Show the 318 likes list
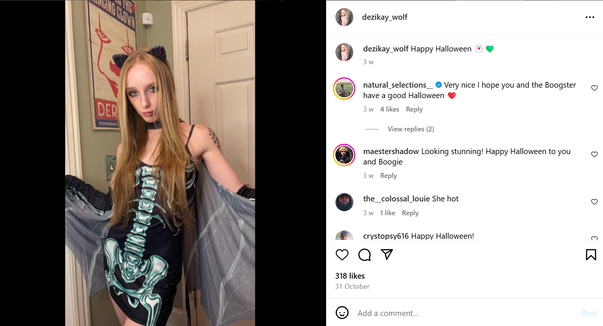603x326 pixels. [350, 276]
